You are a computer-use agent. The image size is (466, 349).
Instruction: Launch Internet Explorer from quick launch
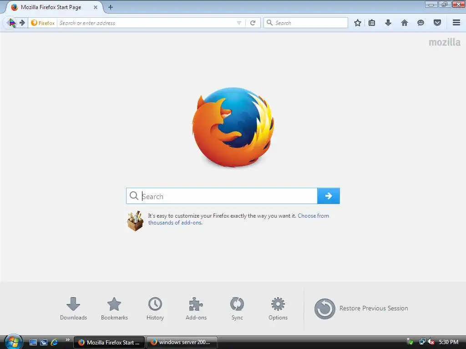point(55,343)
